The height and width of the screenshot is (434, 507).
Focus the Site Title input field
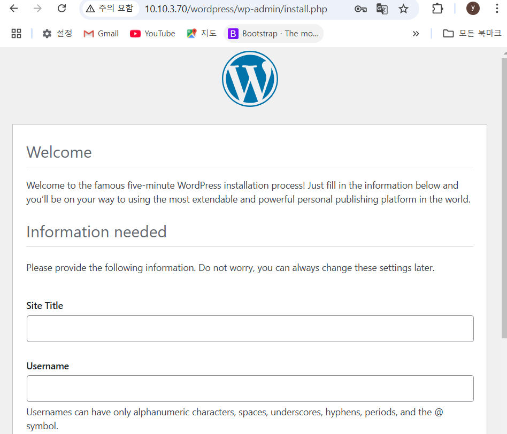250,329
